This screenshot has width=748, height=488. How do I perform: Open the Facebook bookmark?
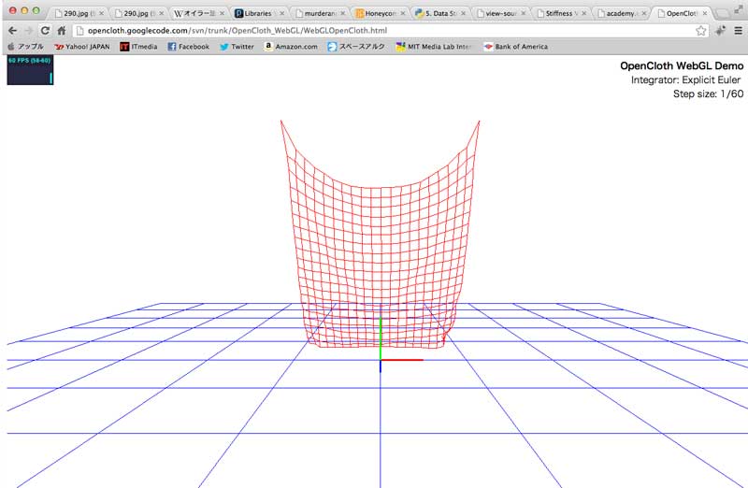pyautogui.click(x=188, y=46)
